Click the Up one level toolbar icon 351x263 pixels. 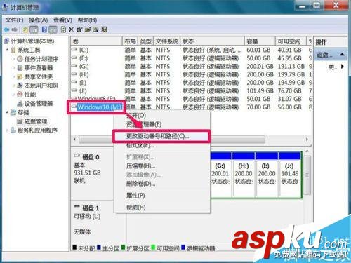click(25, 29)
